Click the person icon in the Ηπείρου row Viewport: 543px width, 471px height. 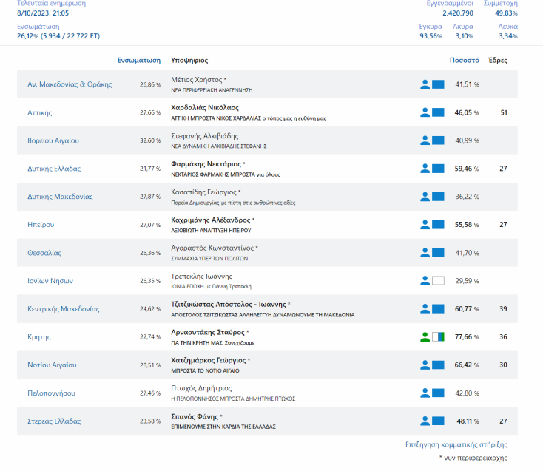click(425, 225)
